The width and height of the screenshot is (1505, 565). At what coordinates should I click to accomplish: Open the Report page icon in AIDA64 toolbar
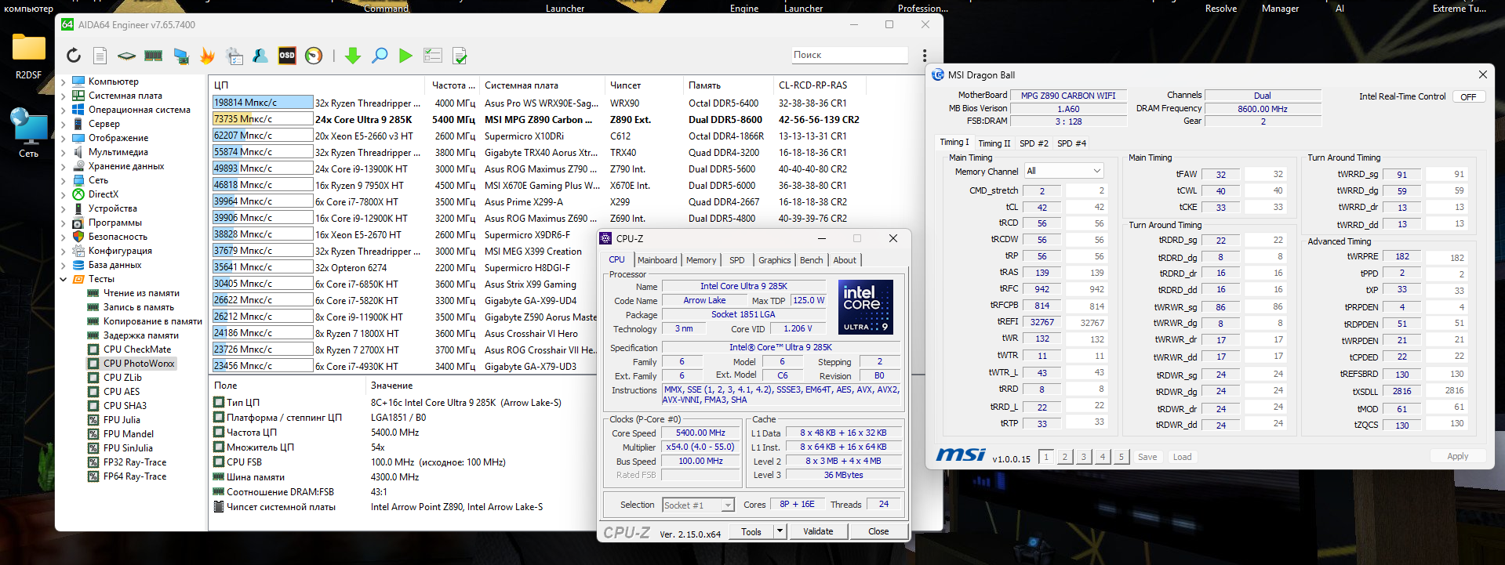pos(100,56)
